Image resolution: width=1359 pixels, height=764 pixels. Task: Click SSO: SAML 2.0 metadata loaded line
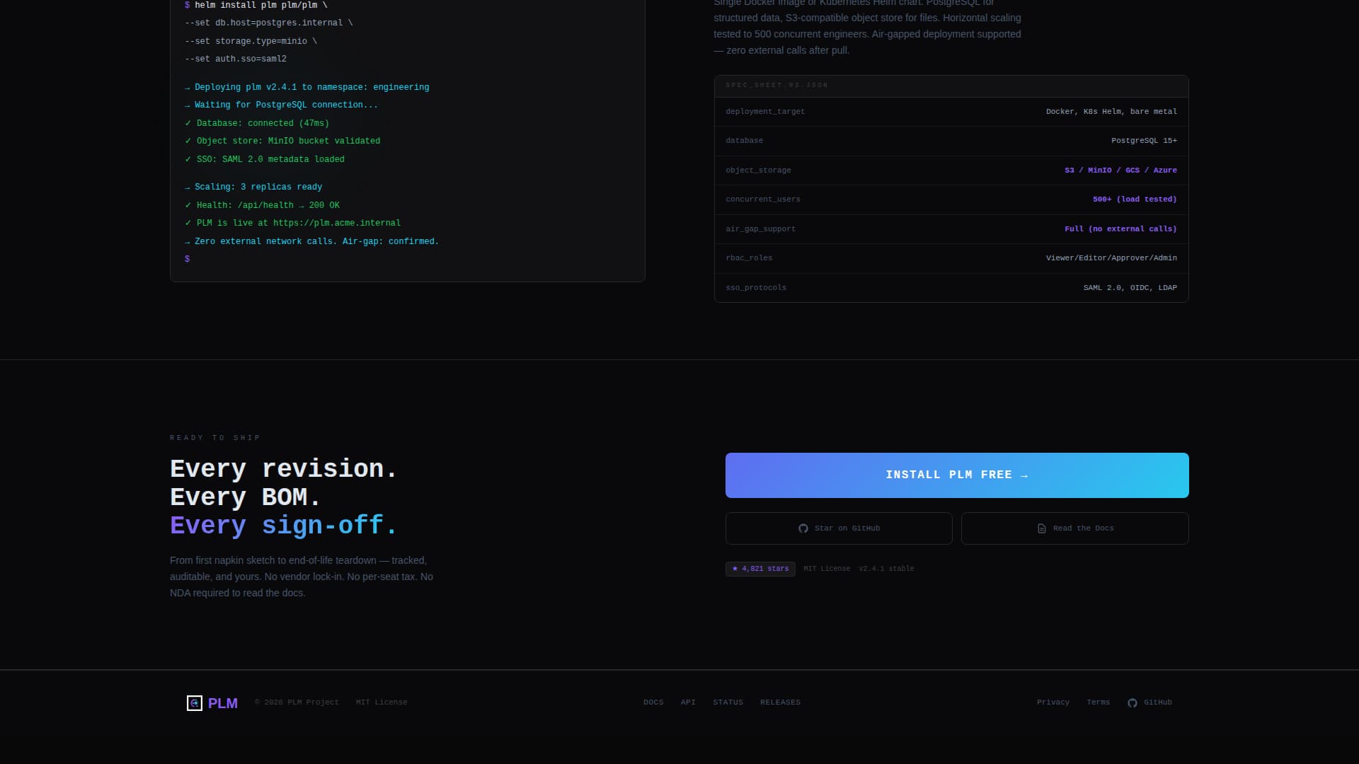265,159
